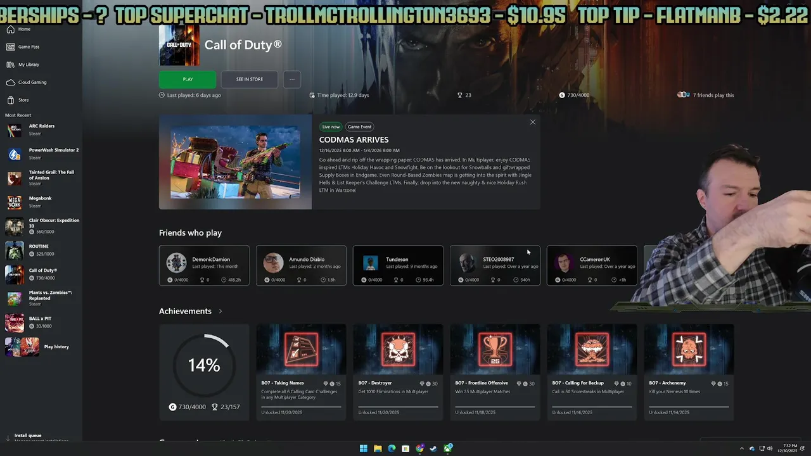Select Call of Duty sidebar icon

(x=14, y=274)
